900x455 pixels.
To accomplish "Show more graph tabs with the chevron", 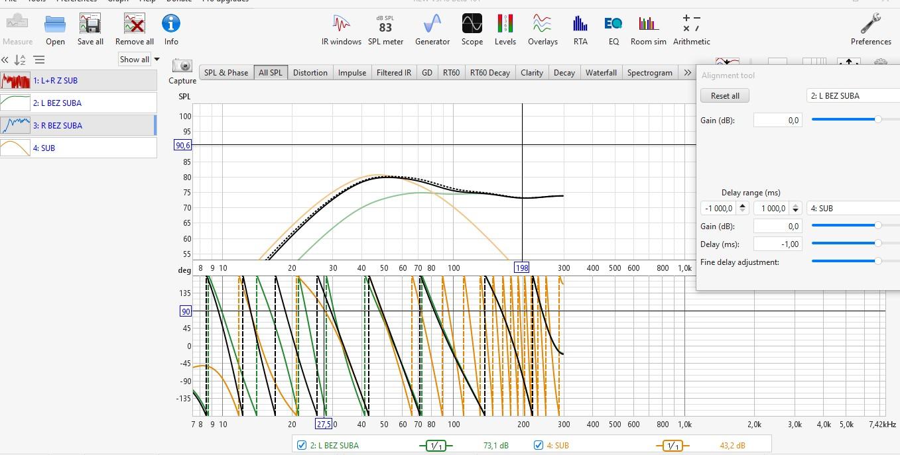I will [687, 73].
